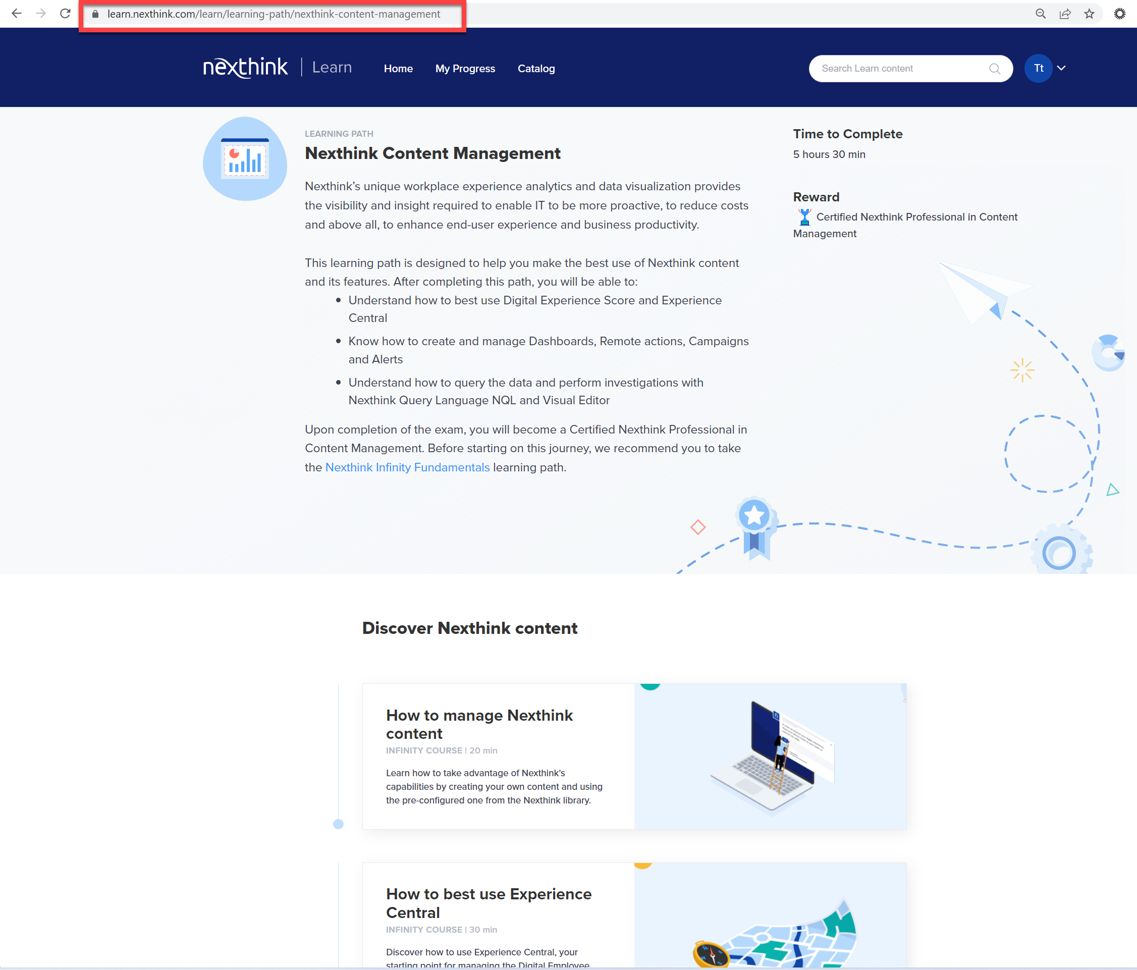This screenshot has height=970, width=1137.
Task: Bookmark page with the star icon
Action: pyautogui.click(x=1089, y=14)
